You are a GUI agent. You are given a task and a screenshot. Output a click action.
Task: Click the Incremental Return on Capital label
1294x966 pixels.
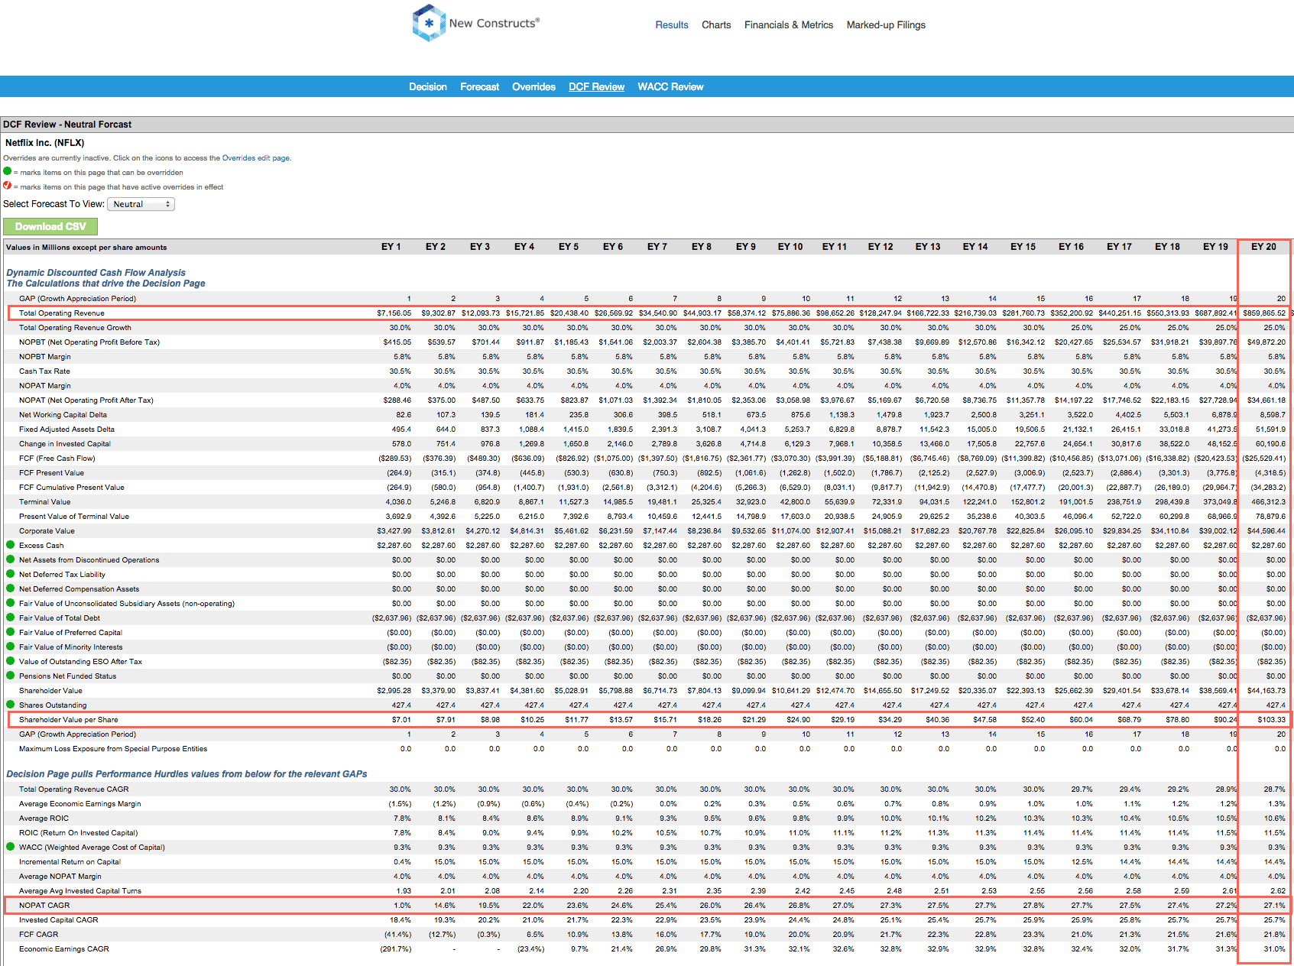click(70, 862)
